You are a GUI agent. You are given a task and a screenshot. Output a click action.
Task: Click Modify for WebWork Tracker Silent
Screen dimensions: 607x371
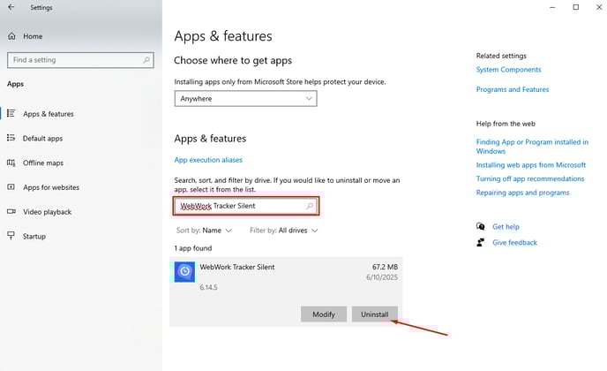(324, 314)
